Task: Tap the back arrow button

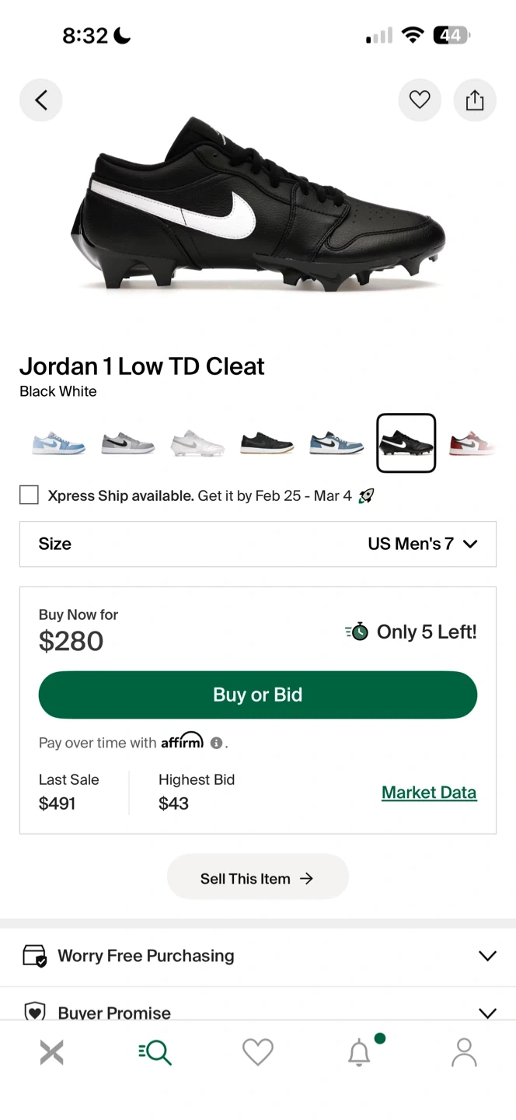Action: click(41, 100)
